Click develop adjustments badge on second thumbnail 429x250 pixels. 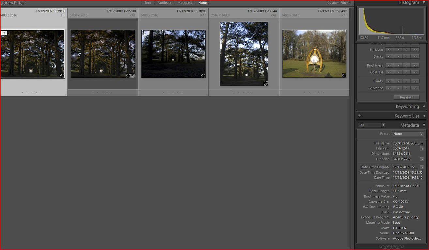pyautogui.click(x=132, y=76)
